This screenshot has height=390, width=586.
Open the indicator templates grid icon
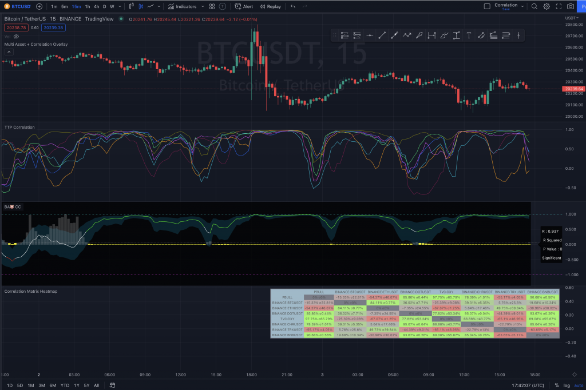(x=212, y=6)
